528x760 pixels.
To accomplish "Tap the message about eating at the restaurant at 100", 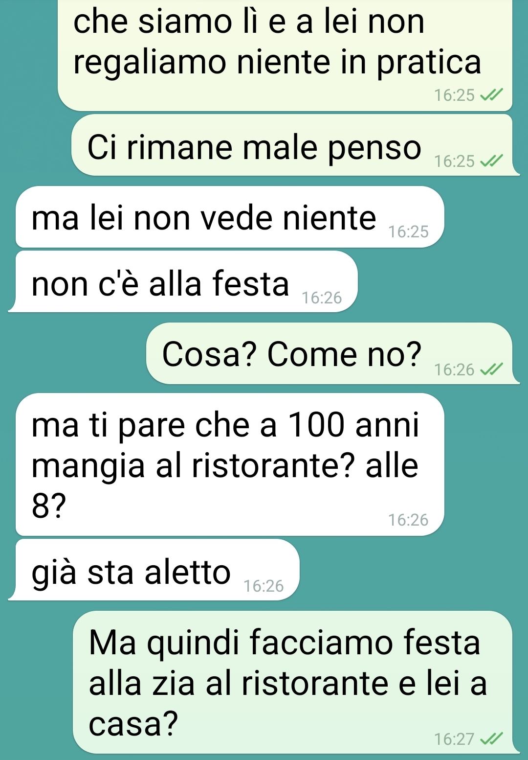I will point(230,464).
